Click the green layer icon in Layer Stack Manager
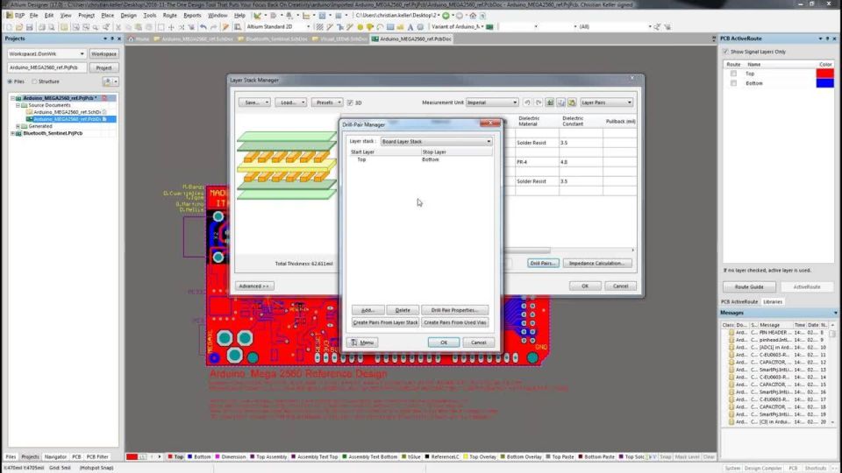The width and height of the screenshot is (842, 473). 550,102
